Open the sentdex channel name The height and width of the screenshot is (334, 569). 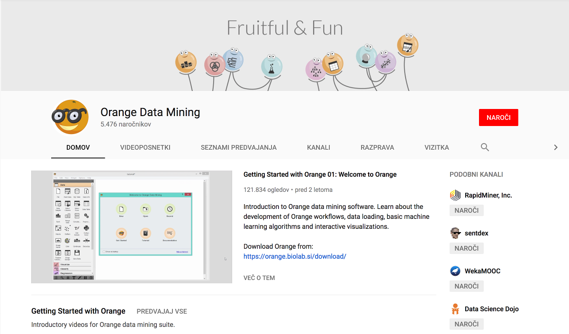click(x=477, y=233)
